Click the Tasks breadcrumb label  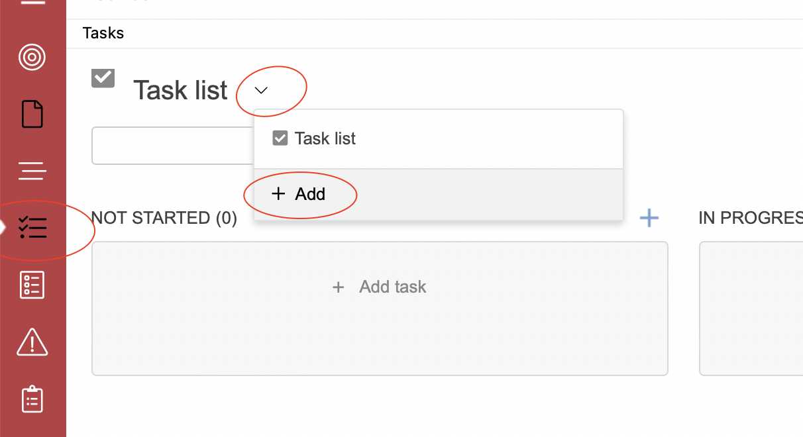point(103,33)
